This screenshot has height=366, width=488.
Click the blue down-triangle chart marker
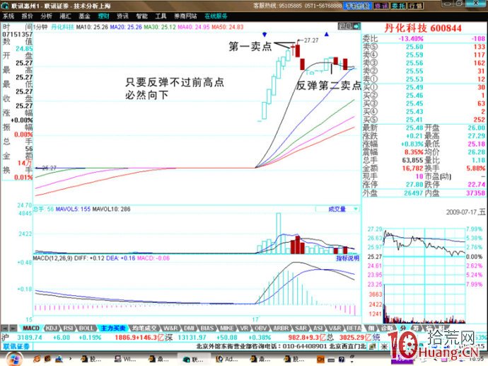point(265,34)
